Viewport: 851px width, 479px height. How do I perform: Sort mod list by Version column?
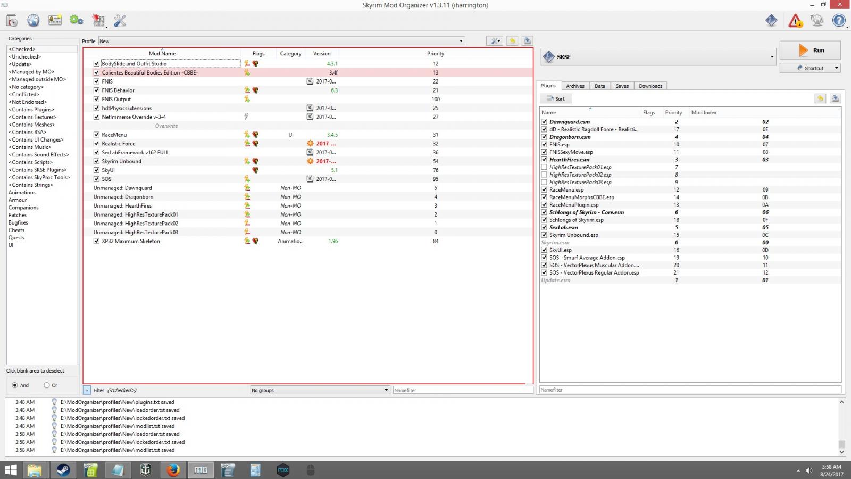(322, 53)
